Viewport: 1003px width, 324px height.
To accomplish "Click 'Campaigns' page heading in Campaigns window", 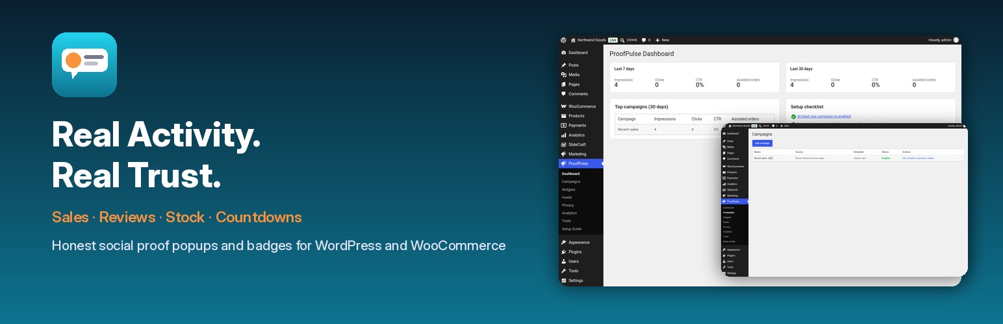I will click(x=762, y=134).
